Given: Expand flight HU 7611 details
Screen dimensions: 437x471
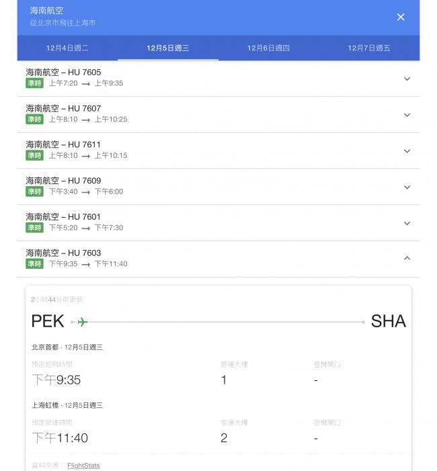Looking at the screenshot, I should pos(407,151).
